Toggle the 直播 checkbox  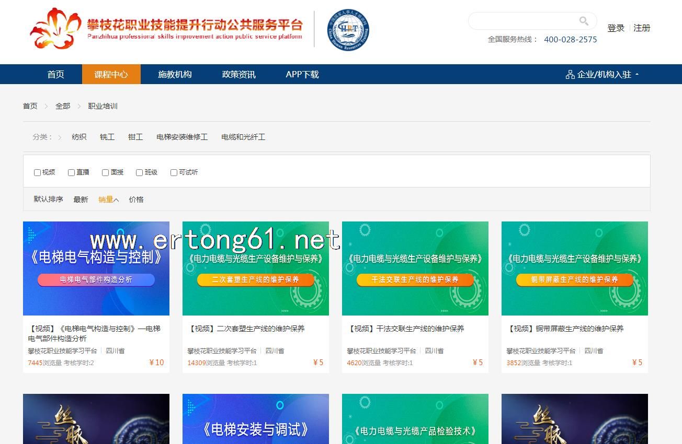coord(71,172)
